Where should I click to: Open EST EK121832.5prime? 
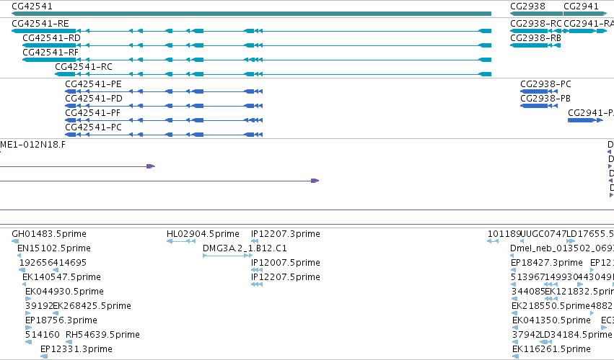pyautogui.click(x=579, y=292)
